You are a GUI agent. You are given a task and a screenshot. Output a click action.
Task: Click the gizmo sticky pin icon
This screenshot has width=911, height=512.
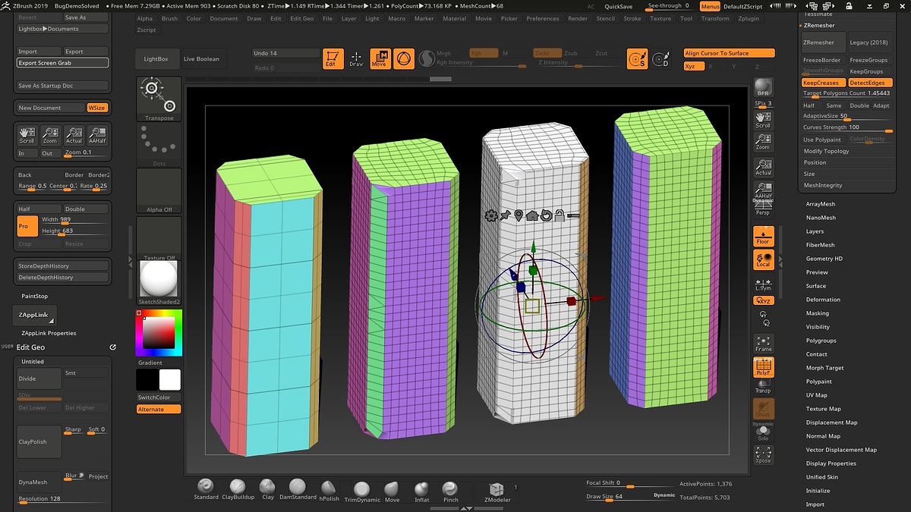tap(505, 216)
